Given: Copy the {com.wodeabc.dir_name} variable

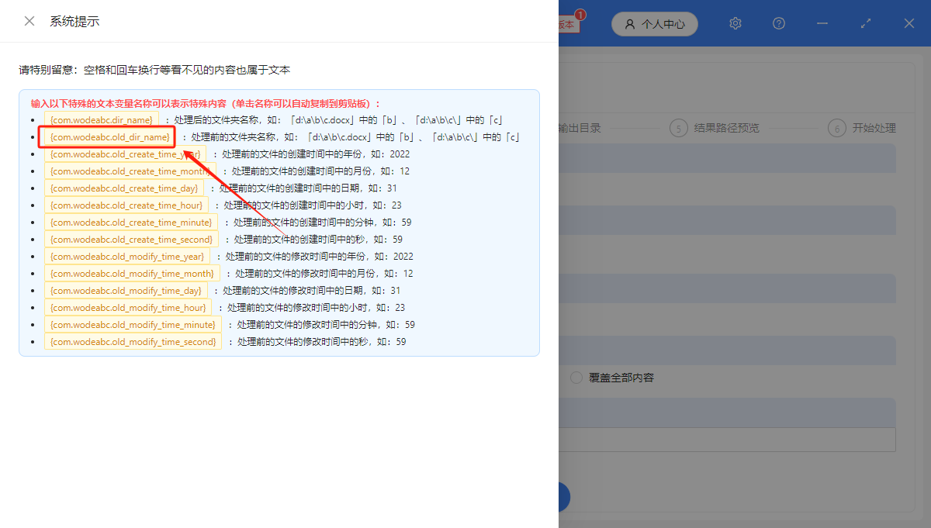Looking at the screenshot, I should coord(102,119).
